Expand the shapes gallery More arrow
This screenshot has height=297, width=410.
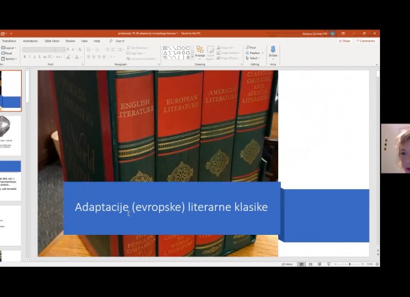pos(193,57)
